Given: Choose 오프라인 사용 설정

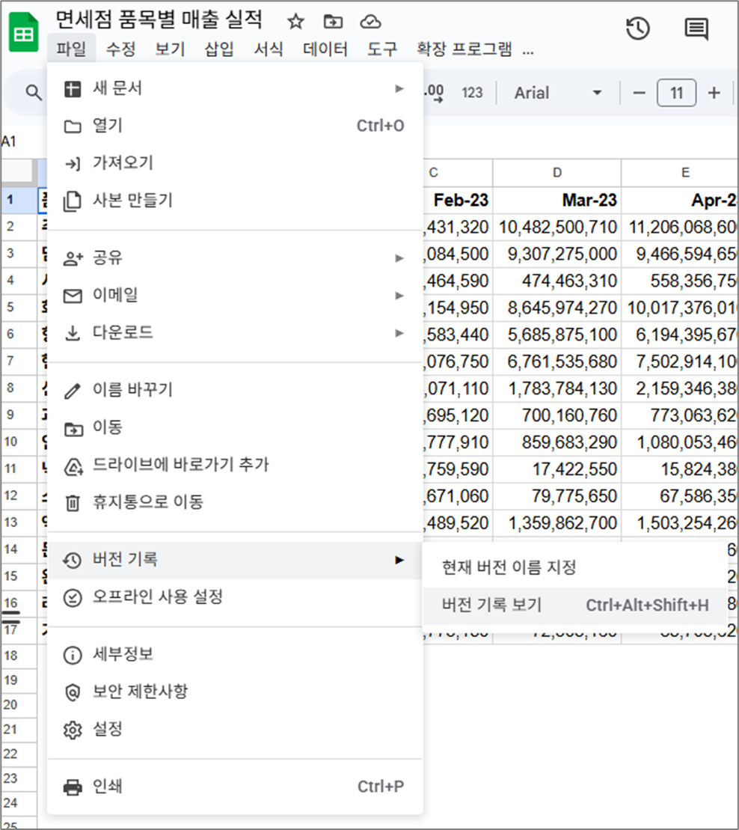Looking at the screenshot, I should (x=235, y=598).
